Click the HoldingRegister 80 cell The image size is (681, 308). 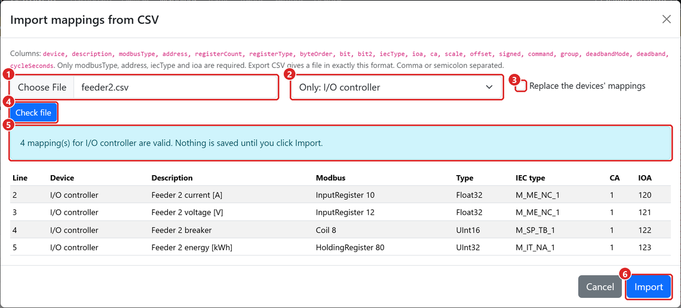tap(350, 247)
